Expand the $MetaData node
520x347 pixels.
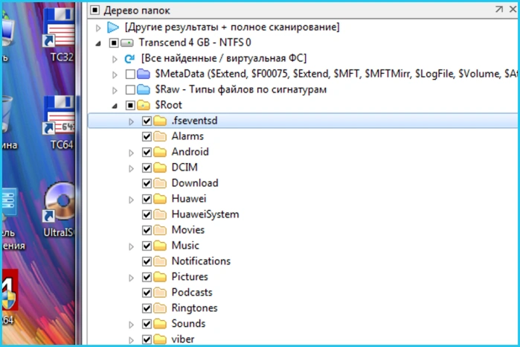[x=115, y=74]
